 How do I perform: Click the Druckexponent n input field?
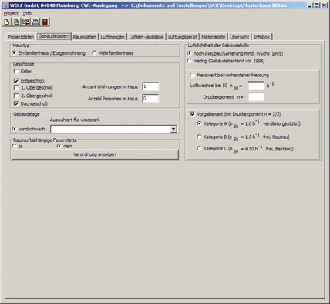click(256, 97)
